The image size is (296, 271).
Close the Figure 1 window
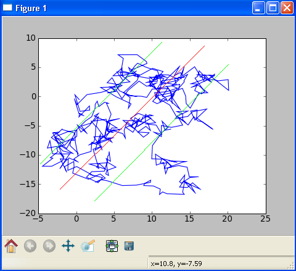tap(287, 8)
